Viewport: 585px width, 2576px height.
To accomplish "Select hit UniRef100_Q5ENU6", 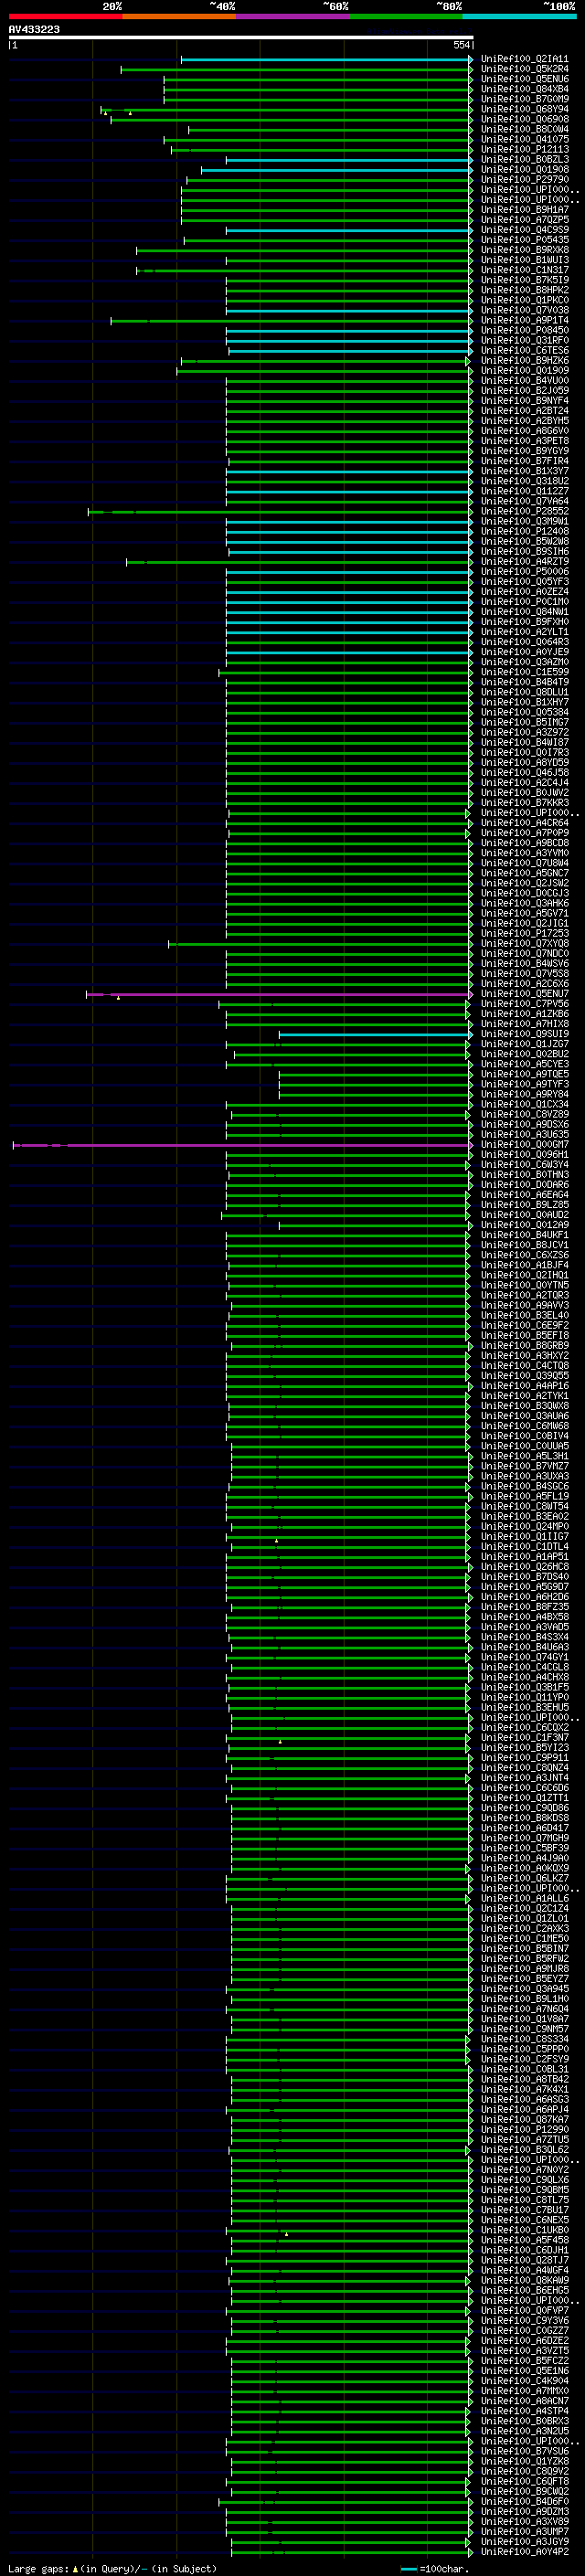I will [x=524, y=80].
